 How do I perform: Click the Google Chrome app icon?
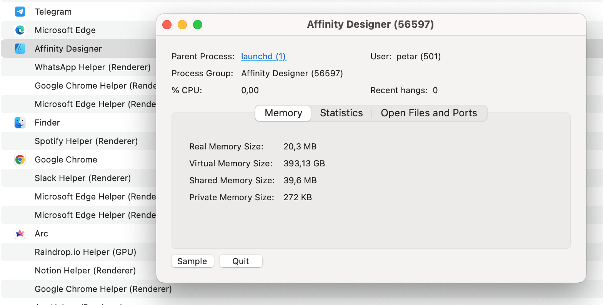pos(20,159)
